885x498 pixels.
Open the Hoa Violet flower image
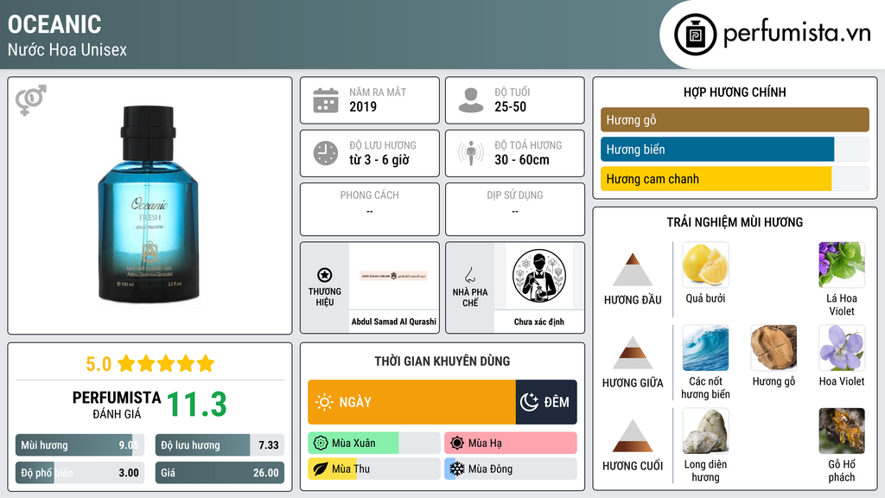[842, 348]
